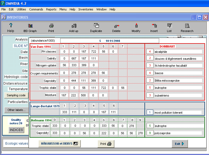The image size is (209, 155).
Task: Click the Hofmann 1994 heading
Action: (x=41, y=120)
